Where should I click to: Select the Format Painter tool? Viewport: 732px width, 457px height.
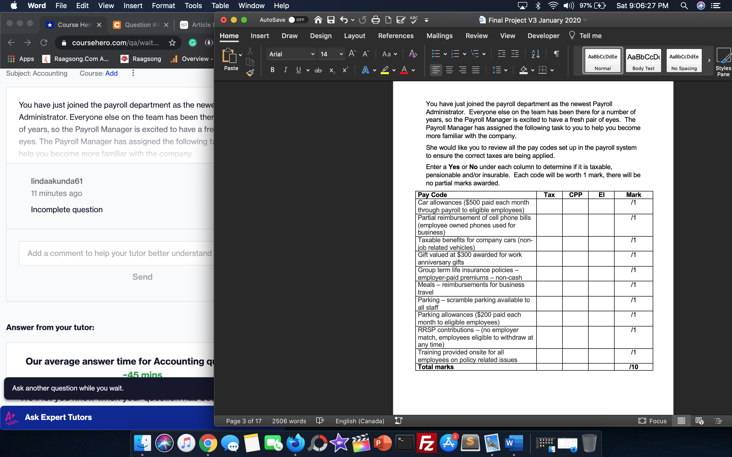coord(250,73)
